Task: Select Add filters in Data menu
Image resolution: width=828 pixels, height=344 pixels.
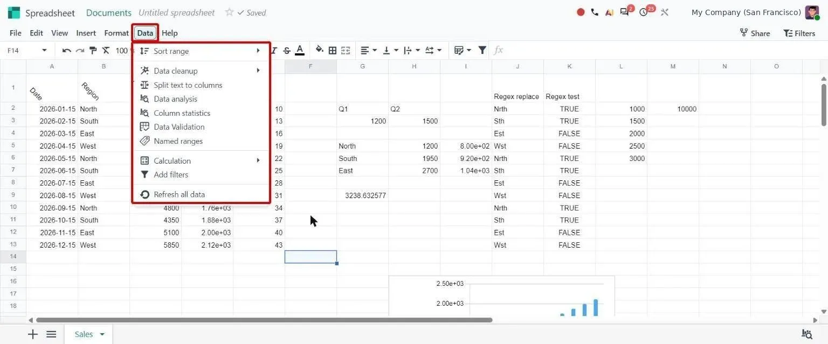Action: [x=201, y=174]
